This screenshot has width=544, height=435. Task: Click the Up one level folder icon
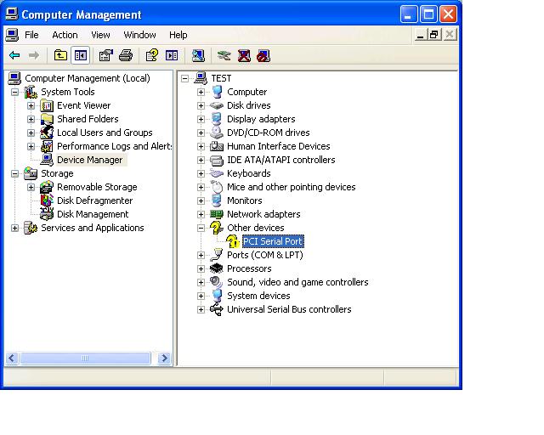[x=60, y=56]
